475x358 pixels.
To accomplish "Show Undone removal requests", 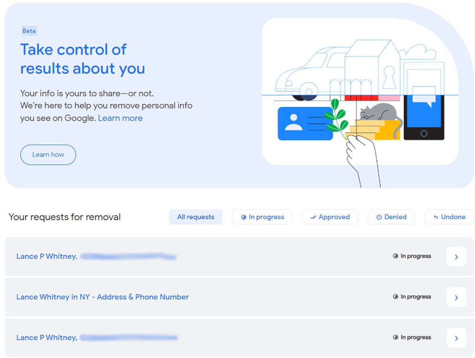I will pos(449,217).
